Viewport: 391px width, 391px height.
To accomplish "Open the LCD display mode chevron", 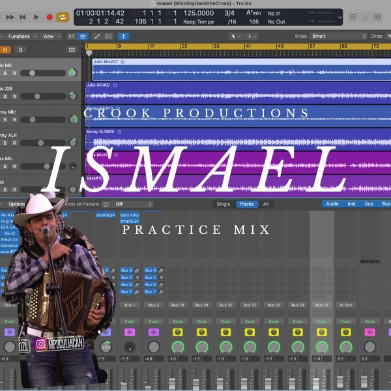I will [340, 18].
